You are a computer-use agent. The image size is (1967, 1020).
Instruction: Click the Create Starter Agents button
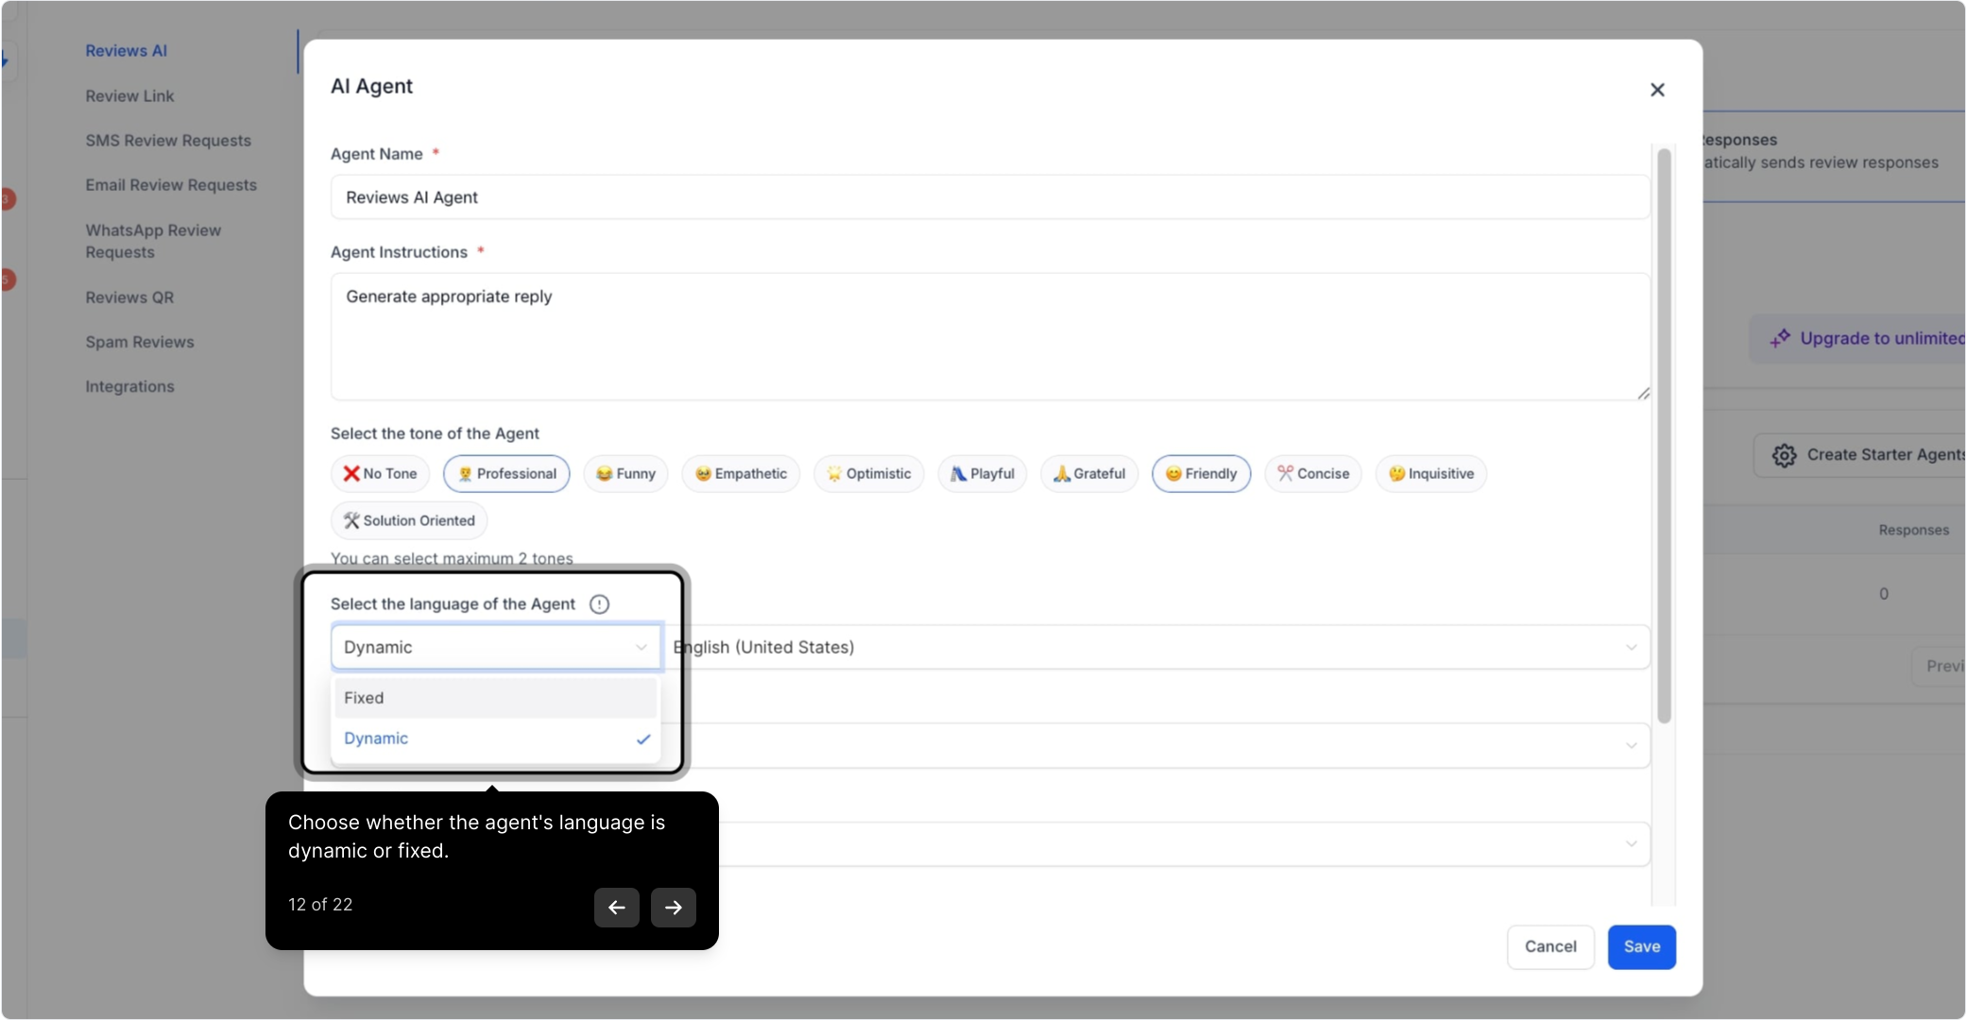[x=1859, y=455]
